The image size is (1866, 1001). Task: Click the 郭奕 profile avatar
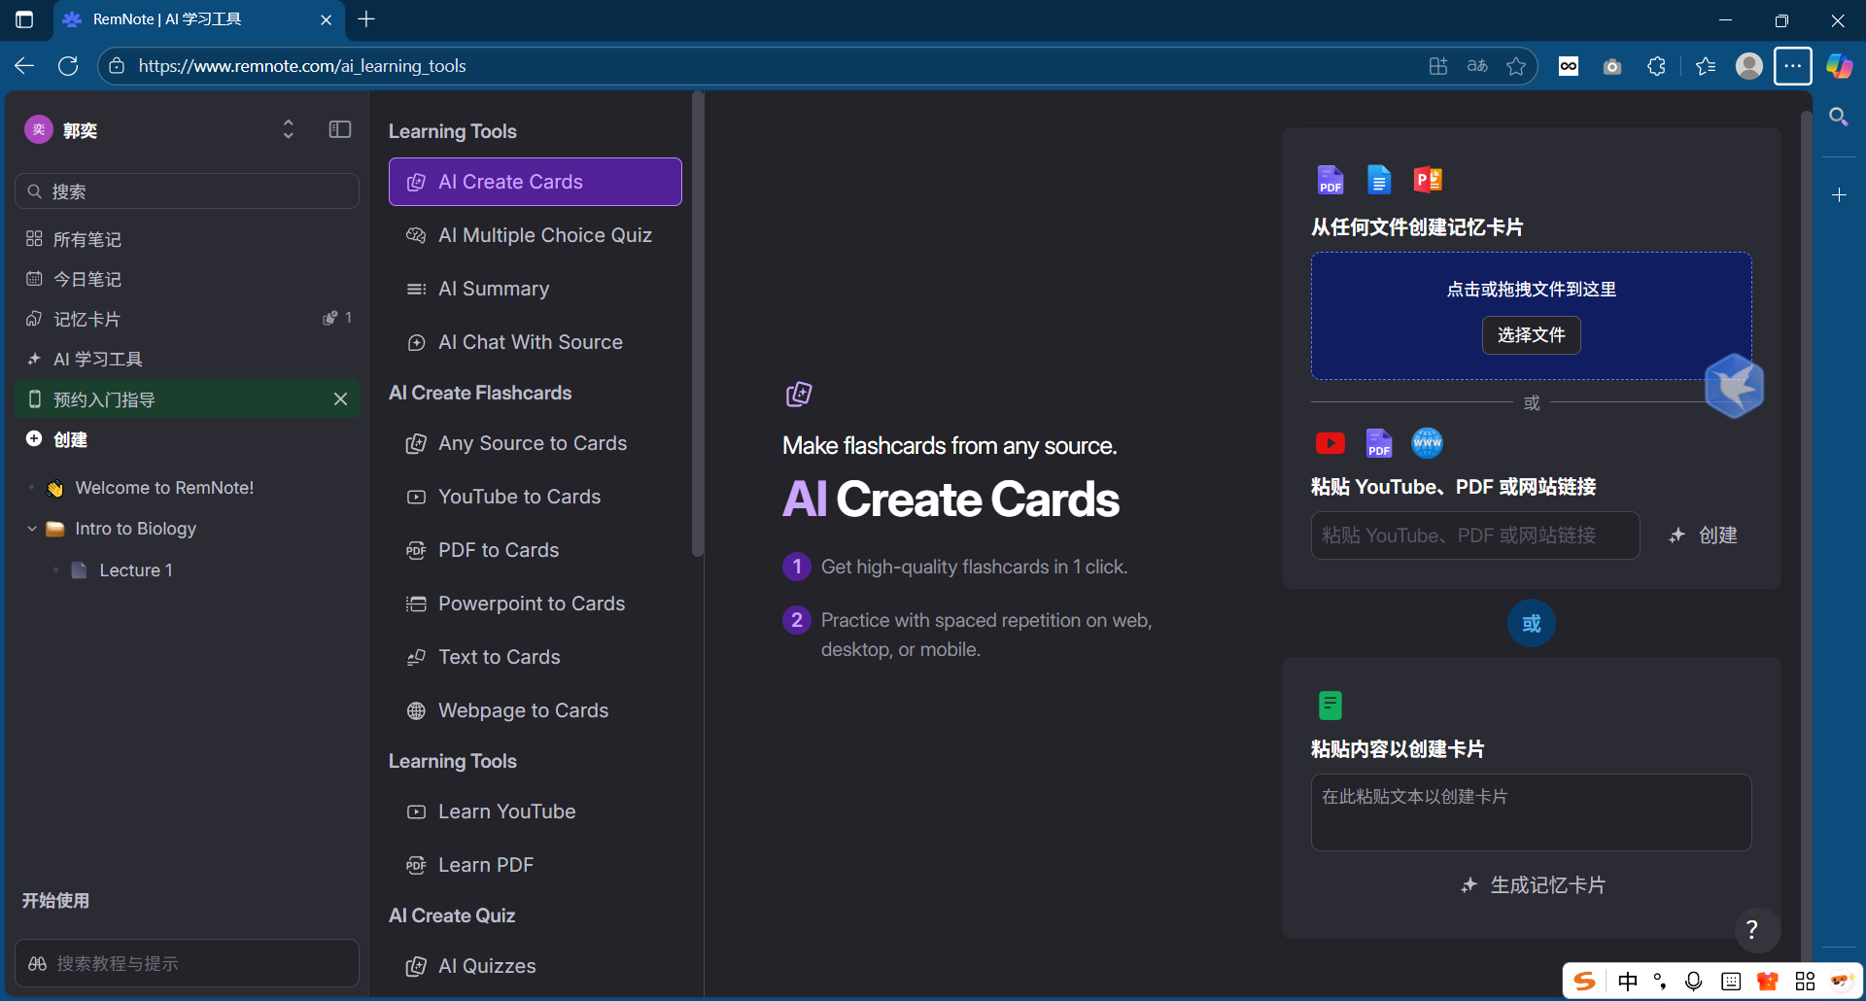coord(38,129)
